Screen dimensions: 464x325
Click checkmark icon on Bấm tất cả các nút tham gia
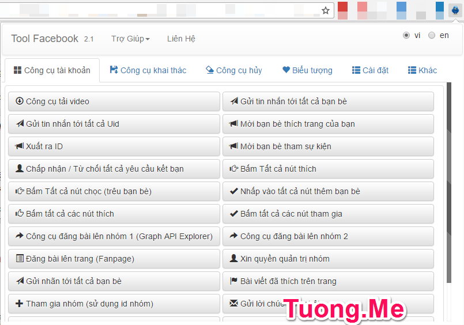click(x=234, y=214)
